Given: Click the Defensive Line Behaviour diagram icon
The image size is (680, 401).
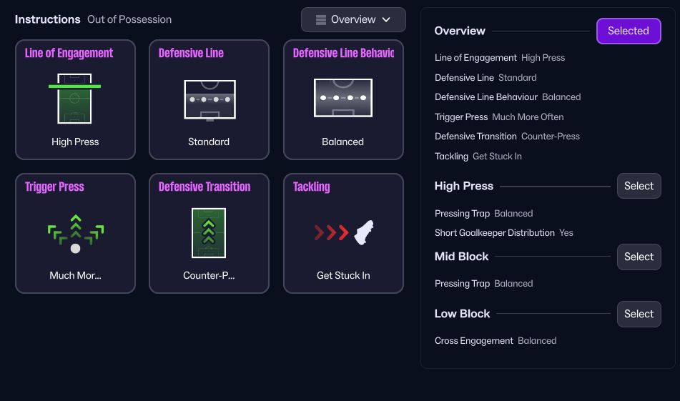Looking at the screenshot, I should [343, 97].
